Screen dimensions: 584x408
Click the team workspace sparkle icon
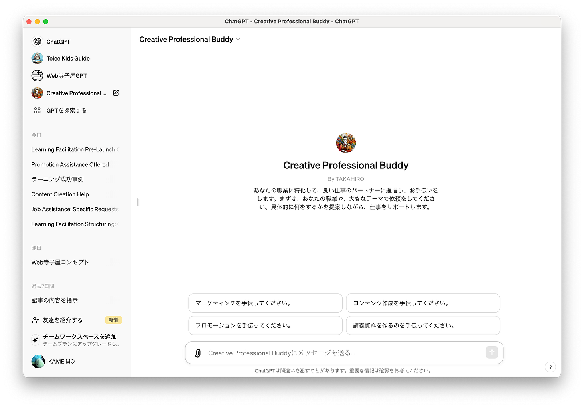pos(36,340)
